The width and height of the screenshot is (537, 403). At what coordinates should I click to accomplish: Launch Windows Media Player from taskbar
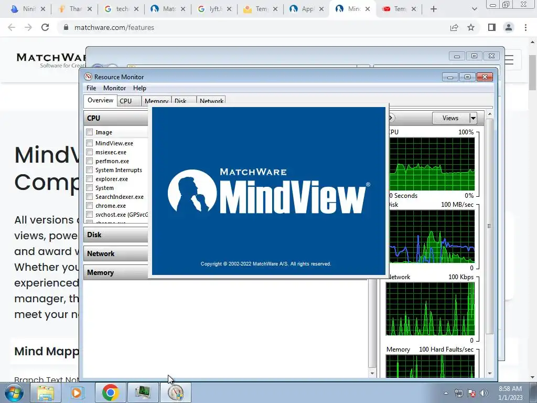(77, 393)
